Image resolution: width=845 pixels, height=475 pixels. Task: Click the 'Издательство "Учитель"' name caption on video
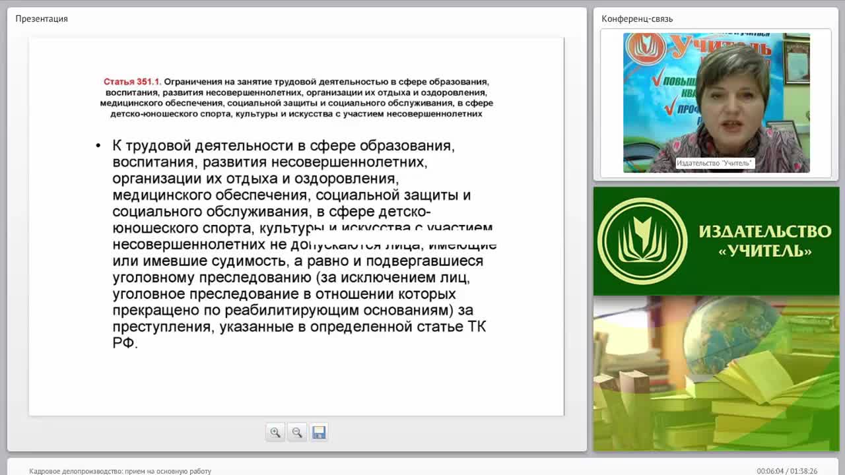714,163
